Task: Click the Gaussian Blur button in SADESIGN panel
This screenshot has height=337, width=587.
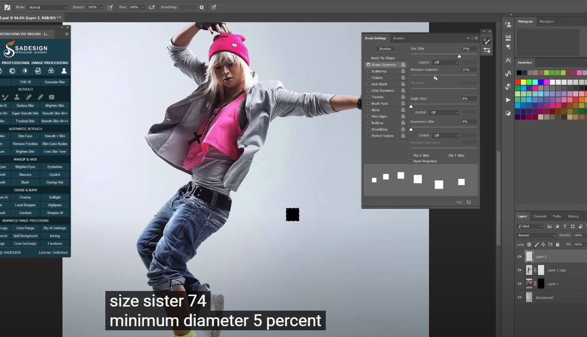Action: click(x=55, y=82)
